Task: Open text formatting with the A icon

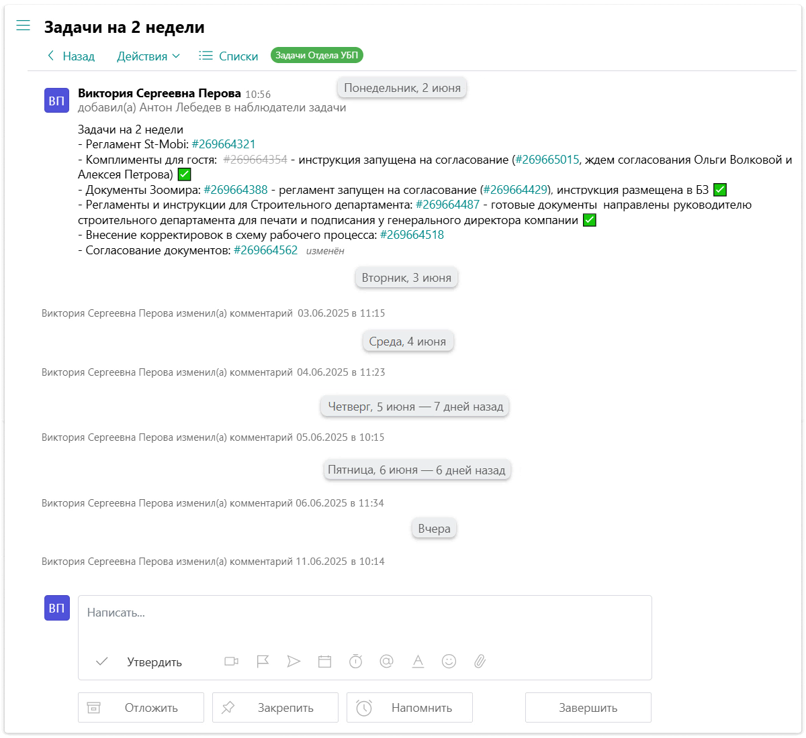Action: [418, 662]
